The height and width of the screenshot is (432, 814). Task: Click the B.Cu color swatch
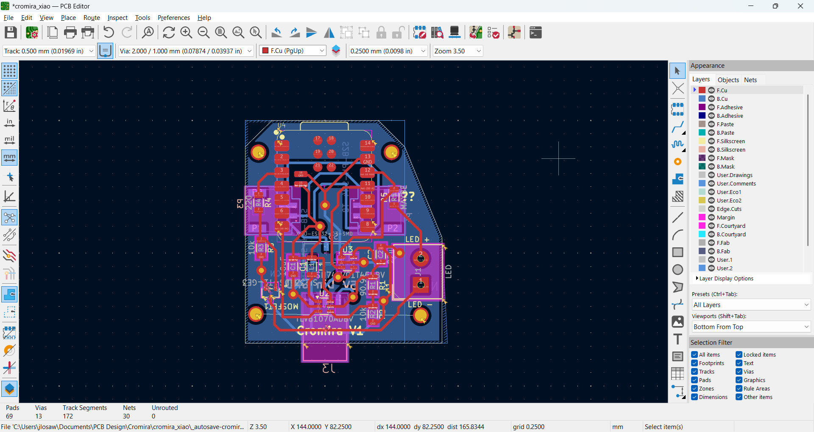pos(702,99)
